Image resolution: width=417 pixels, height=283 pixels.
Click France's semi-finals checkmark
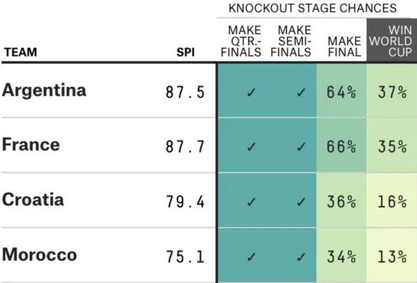[301, 147]
